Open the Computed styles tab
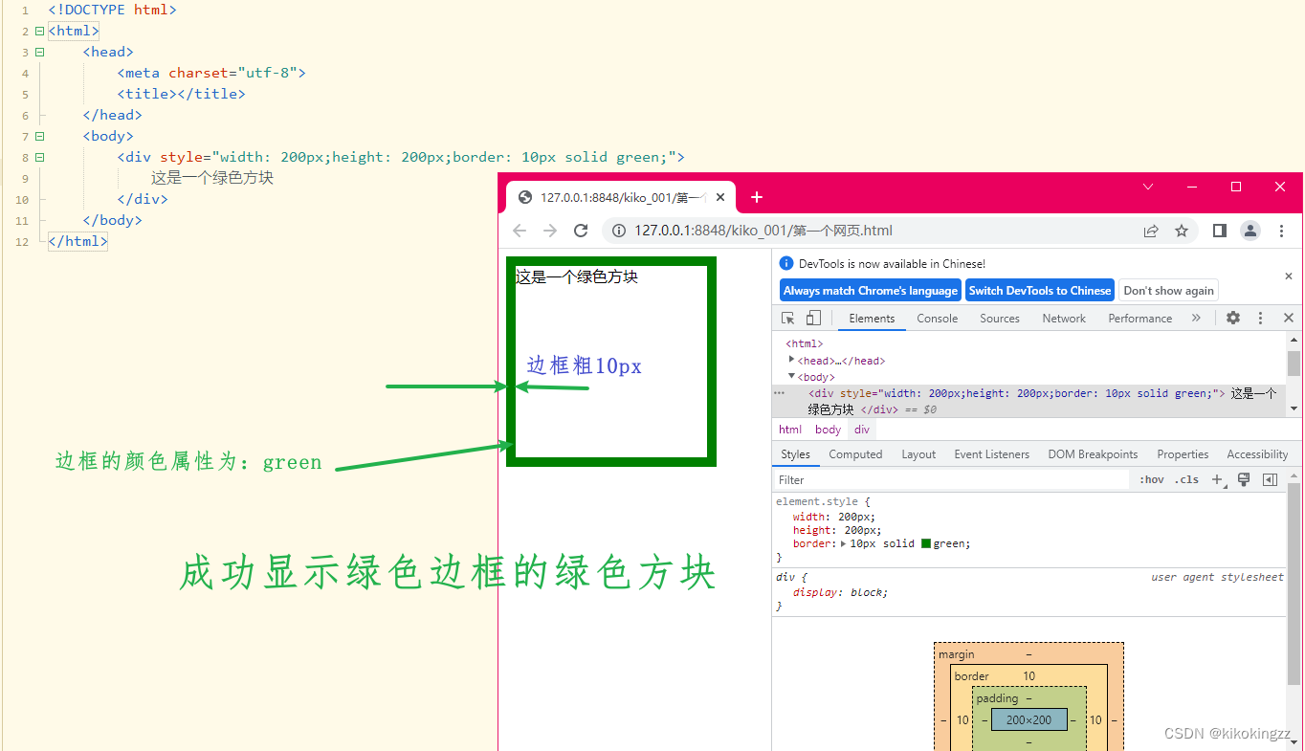The height and width of the screenshot is (751, 1305). coord(855,454)
